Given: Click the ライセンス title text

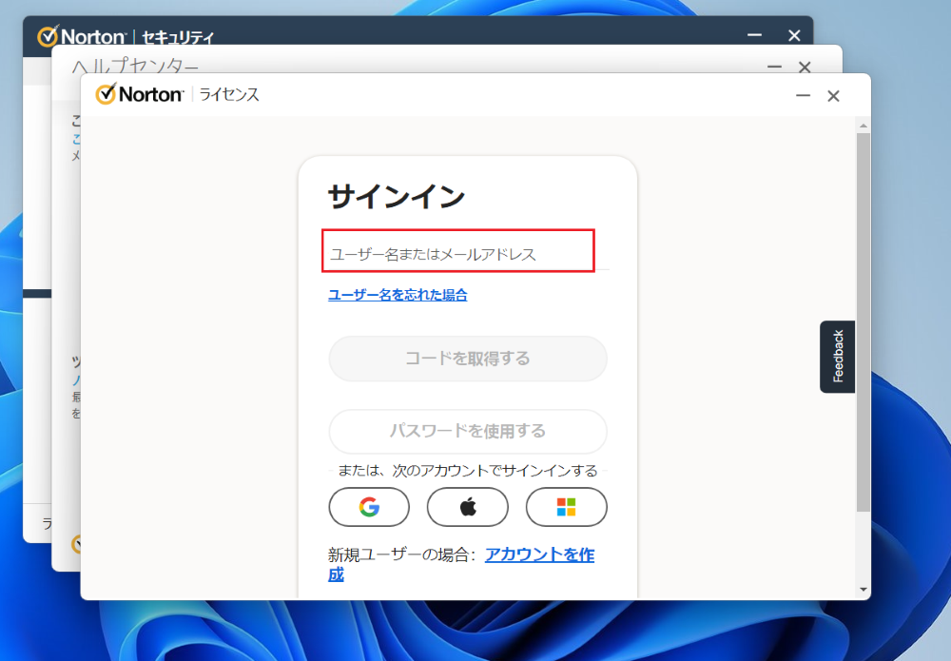Looking at the screenshot, I should 229,94.
